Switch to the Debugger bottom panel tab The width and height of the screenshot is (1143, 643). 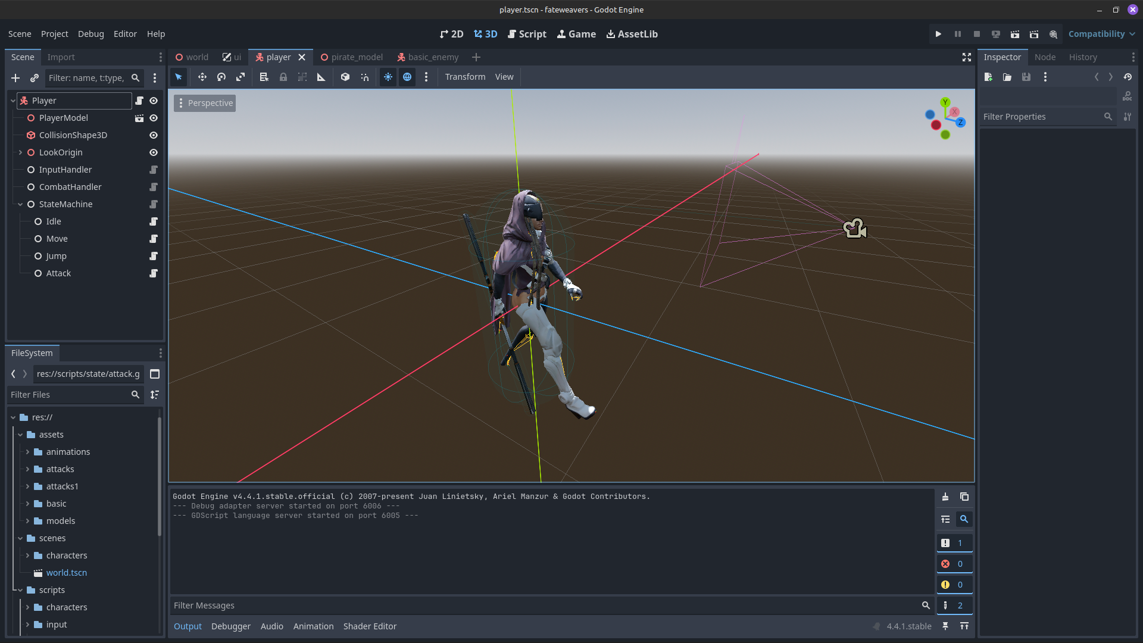click(230, 626)
